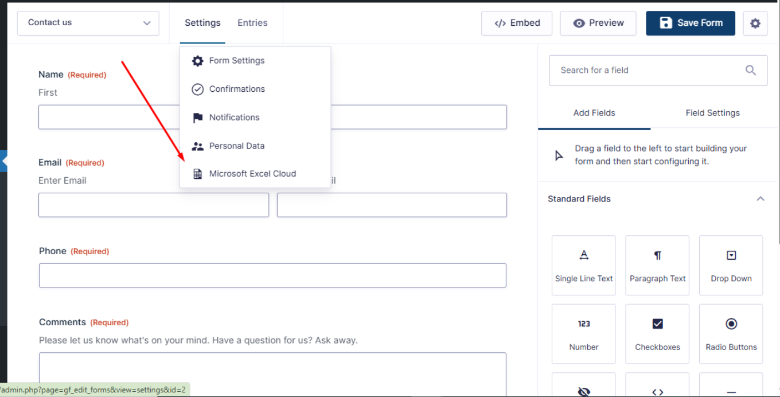Image resolution: width=780 pixels, height=397 pixels.
Task: Click the Phone field label
Action: point(53,251)
